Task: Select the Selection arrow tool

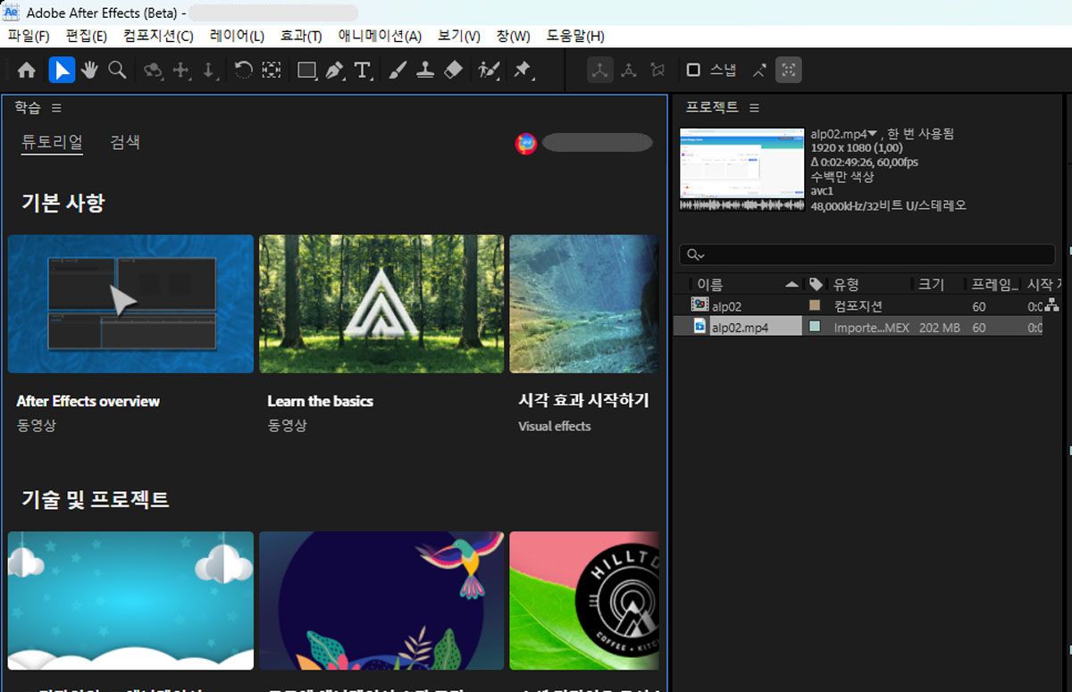Action: pos(61,70)
